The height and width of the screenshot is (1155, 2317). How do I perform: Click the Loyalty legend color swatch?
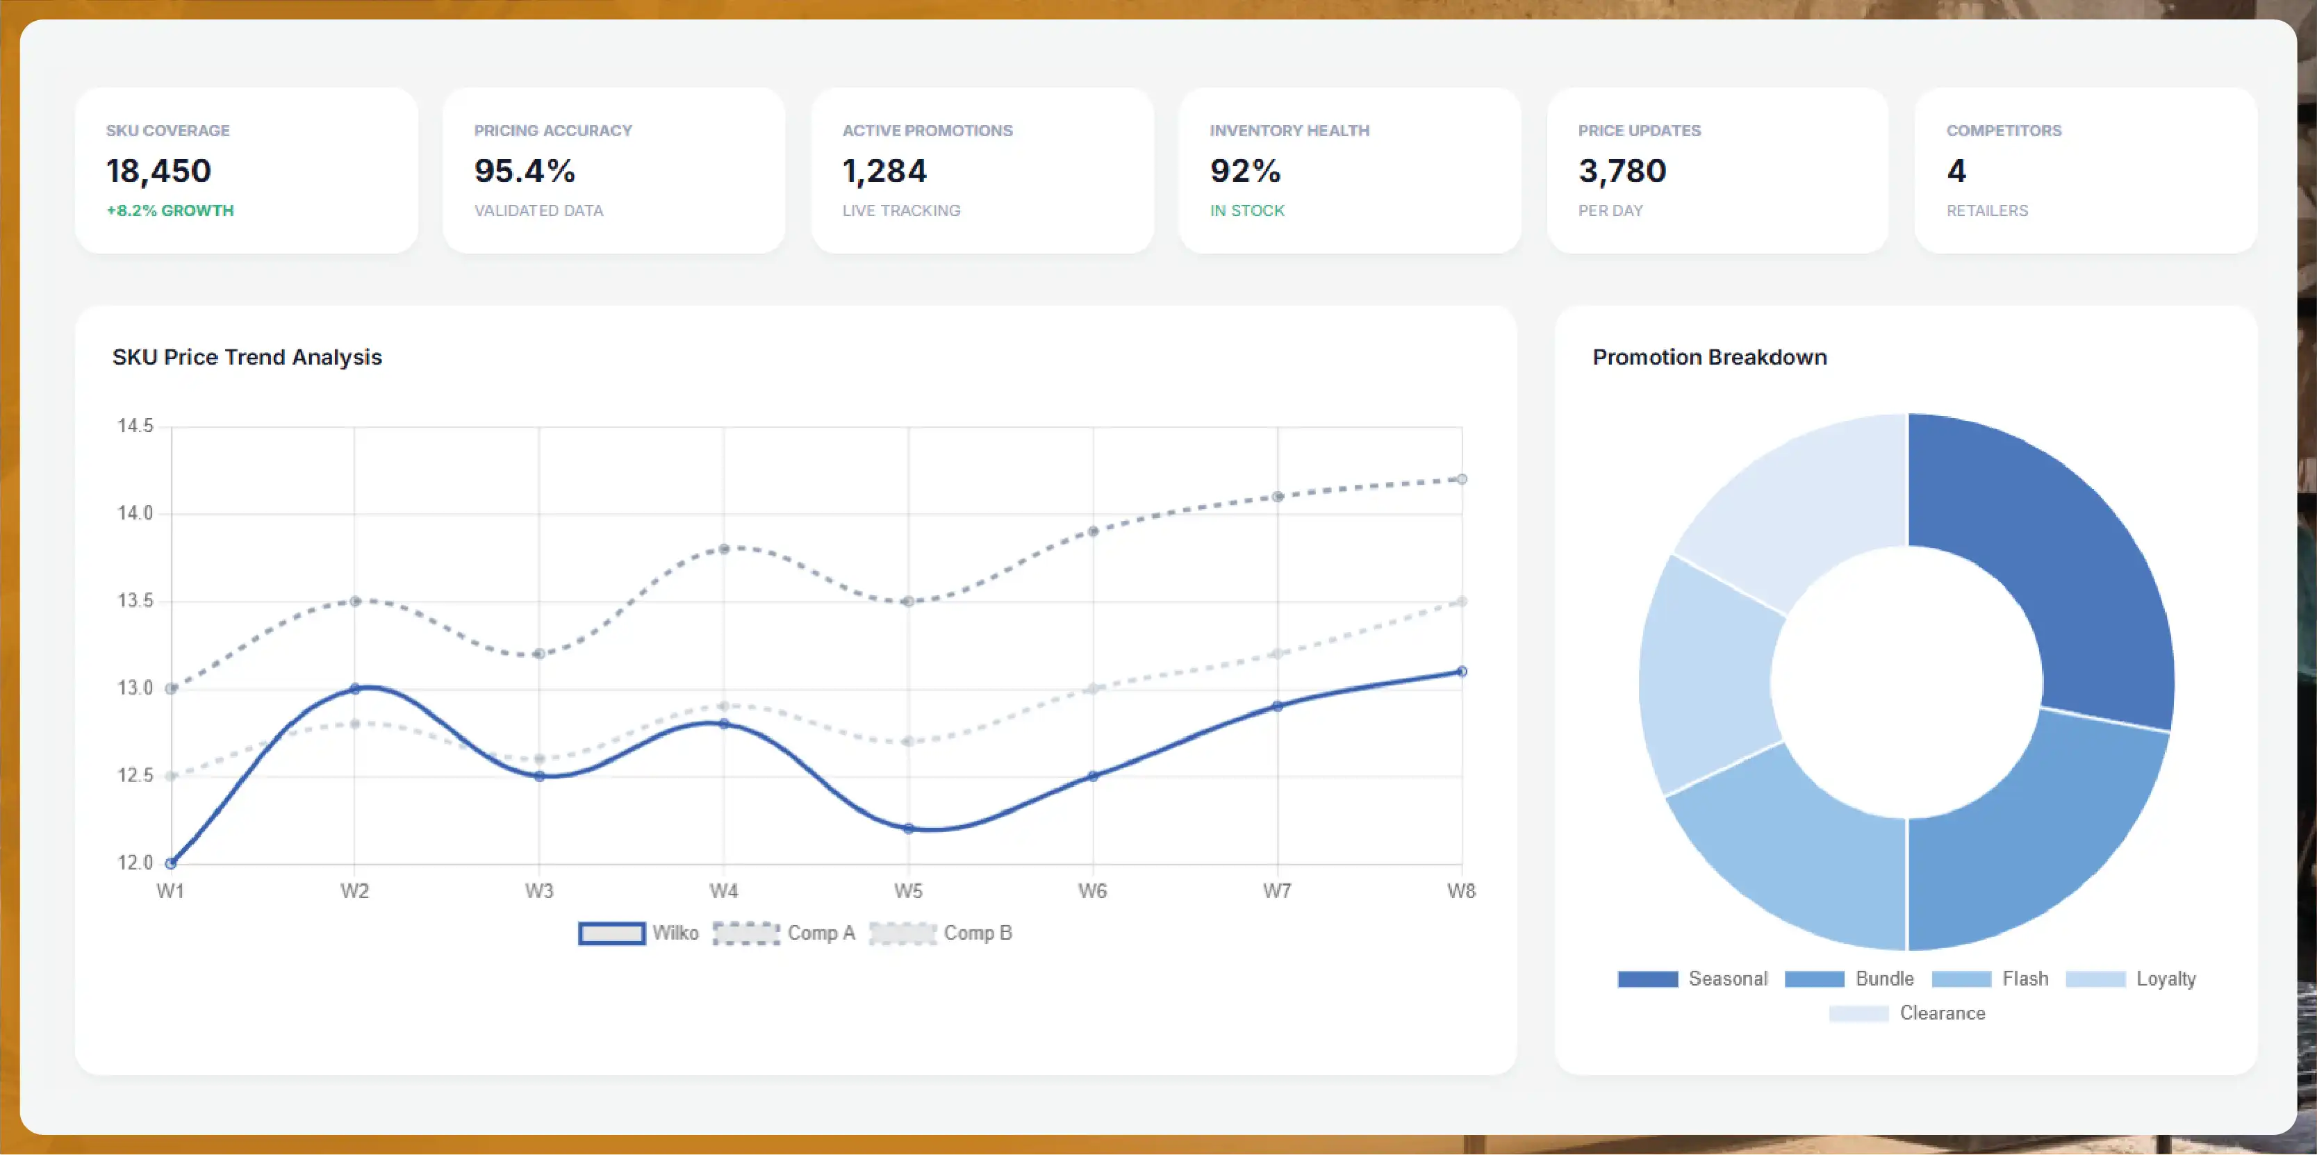[2095, 979]
